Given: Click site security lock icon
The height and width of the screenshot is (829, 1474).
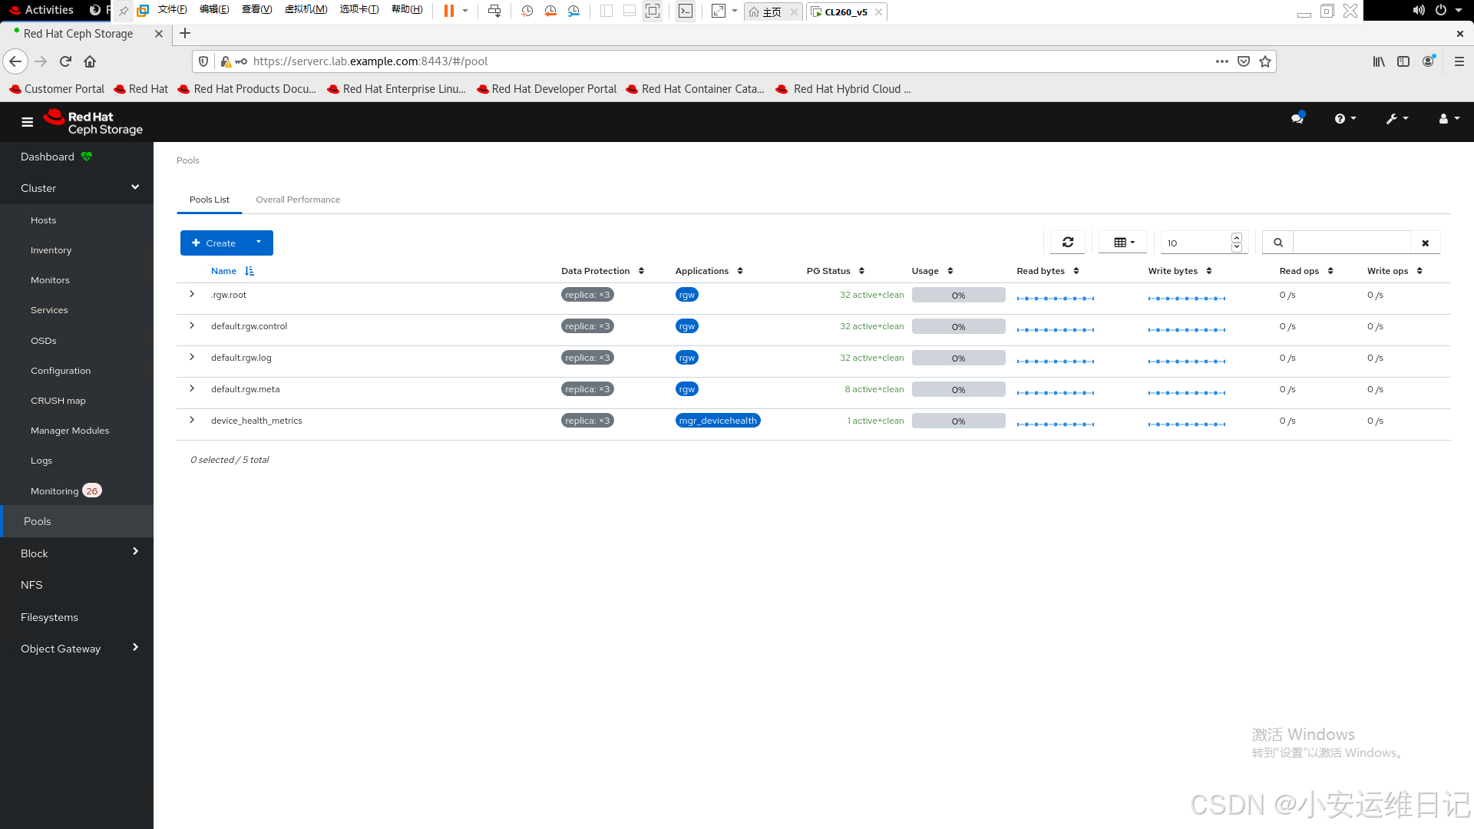Looking at the screenshot, I should (x=226, y=61).
